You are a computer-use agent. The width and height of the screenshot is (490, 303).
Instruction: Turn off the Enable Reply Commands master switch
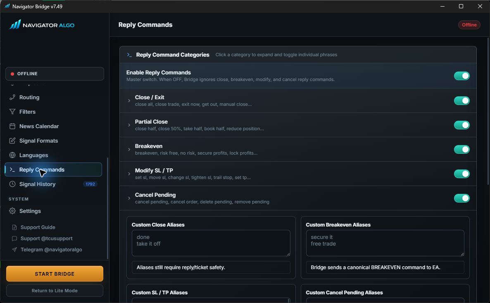pyautogui.click(x=461, y=76)
